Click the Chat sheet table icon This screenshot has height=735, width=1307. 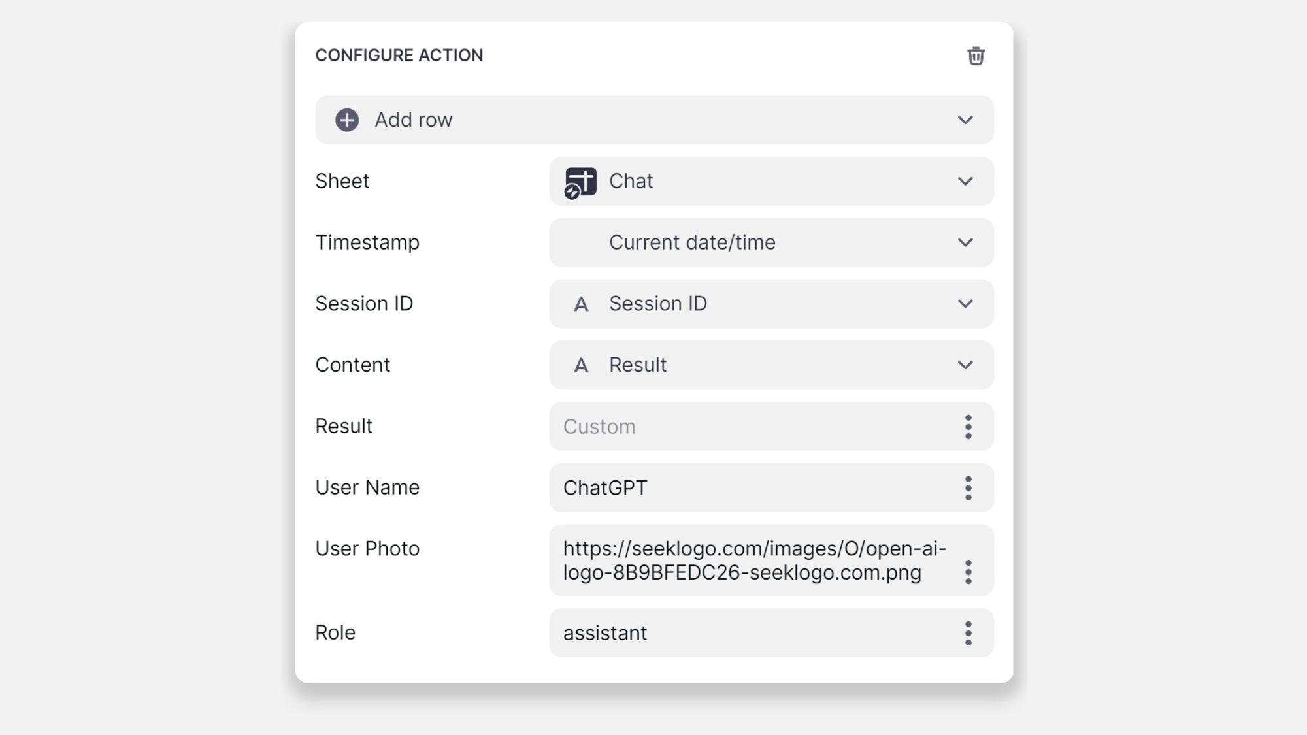pos(580,182)
